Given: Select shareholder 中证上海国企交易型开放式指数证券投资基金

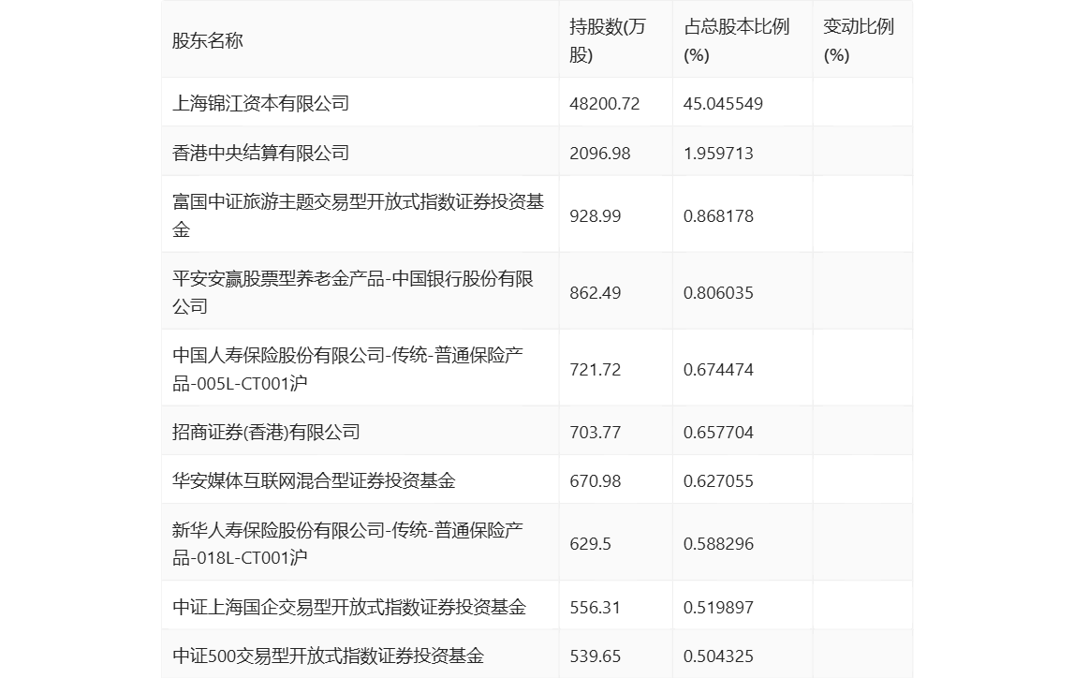Looking at the screenshot, I should (349, 608).
